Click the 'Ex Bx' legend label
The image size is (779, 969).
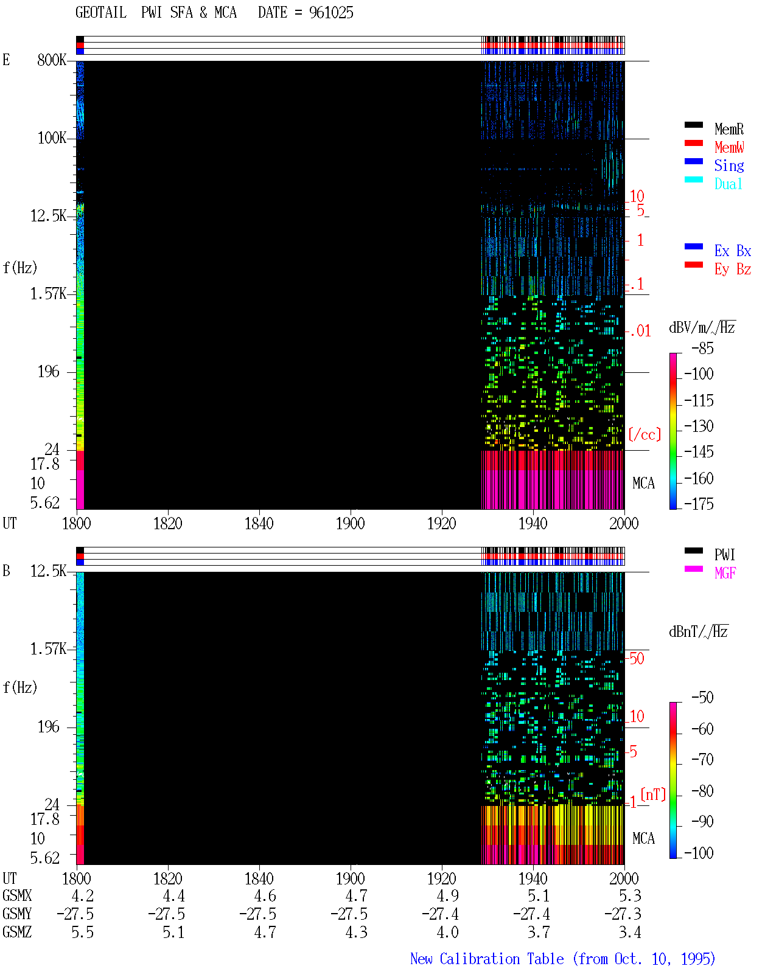pos(733,251)
